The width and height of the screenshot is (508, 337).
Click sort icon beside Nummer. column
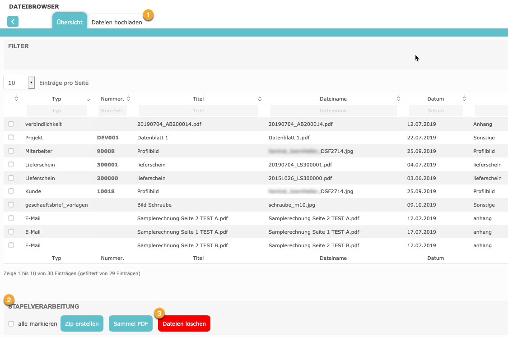pyautogui.click(x=128, y=99)
